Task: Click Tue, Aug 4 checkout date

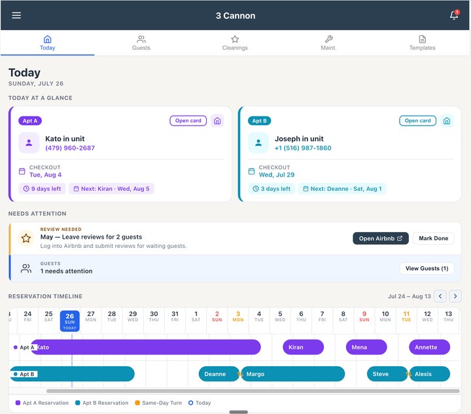Action: [45, 175]
